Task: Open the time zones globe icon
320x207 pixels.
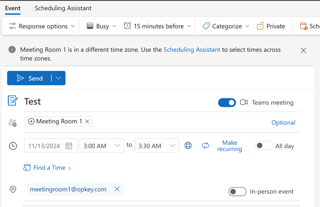Action: click(x=188, y=145)
